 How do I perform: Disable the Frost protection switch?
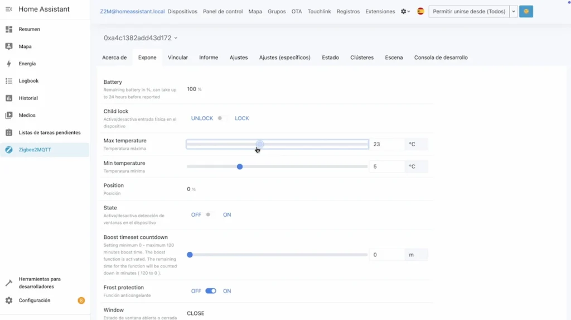point(211,291)
